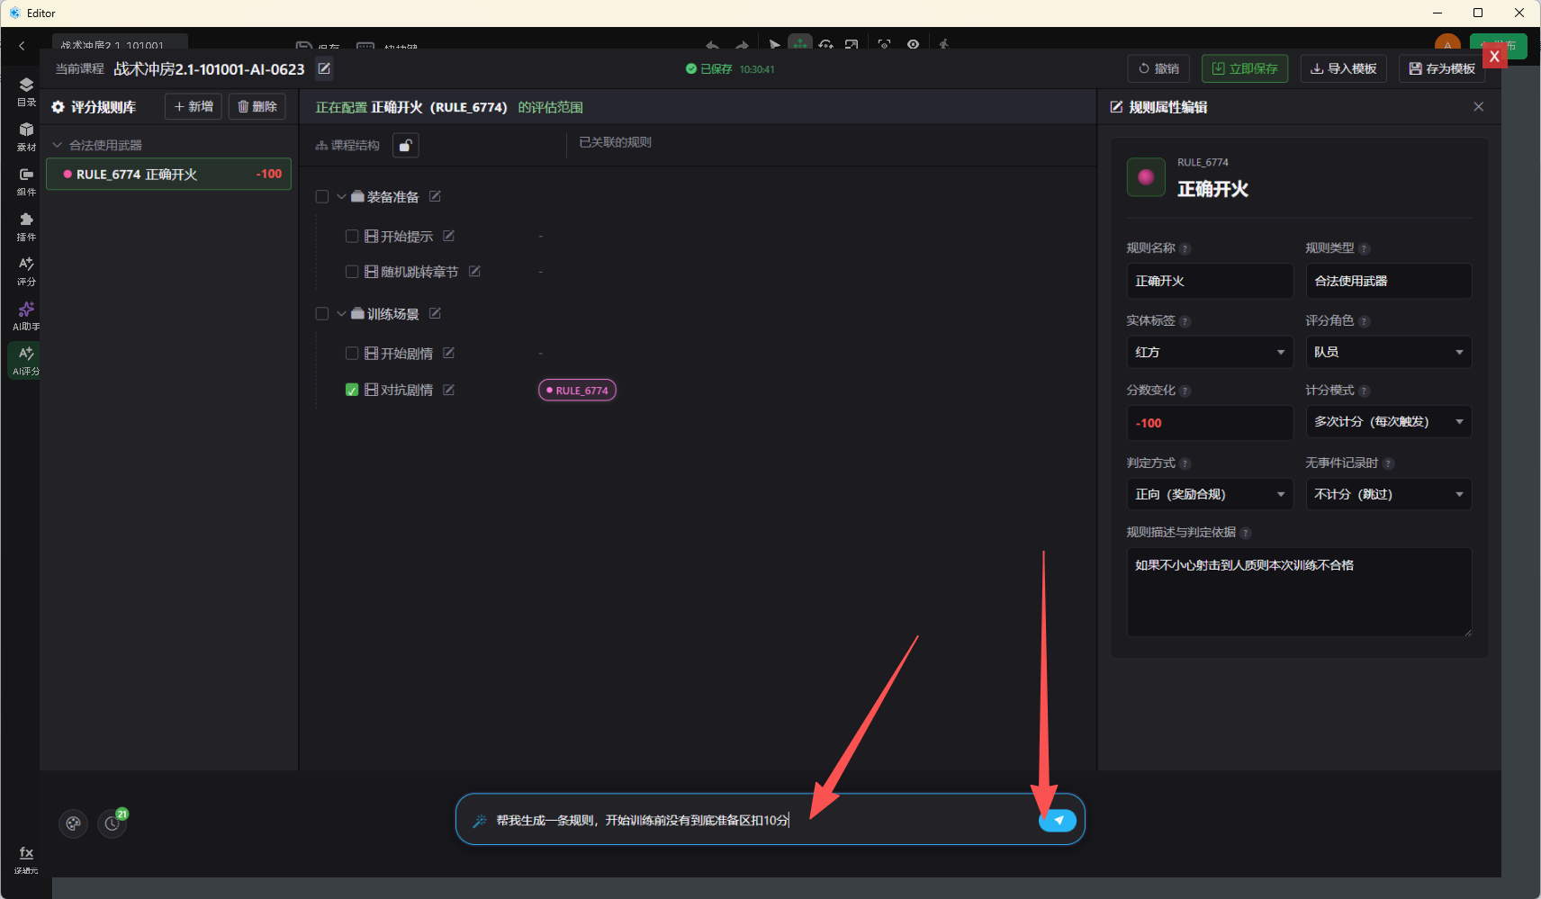
Task: Switch to AI评分 sidebar tab
Action: click(x=26, y=360)
